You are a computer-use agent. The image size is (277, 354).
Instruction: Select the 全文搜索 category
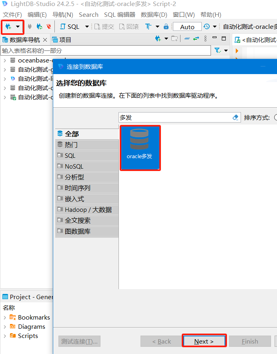tap(87, 221)
